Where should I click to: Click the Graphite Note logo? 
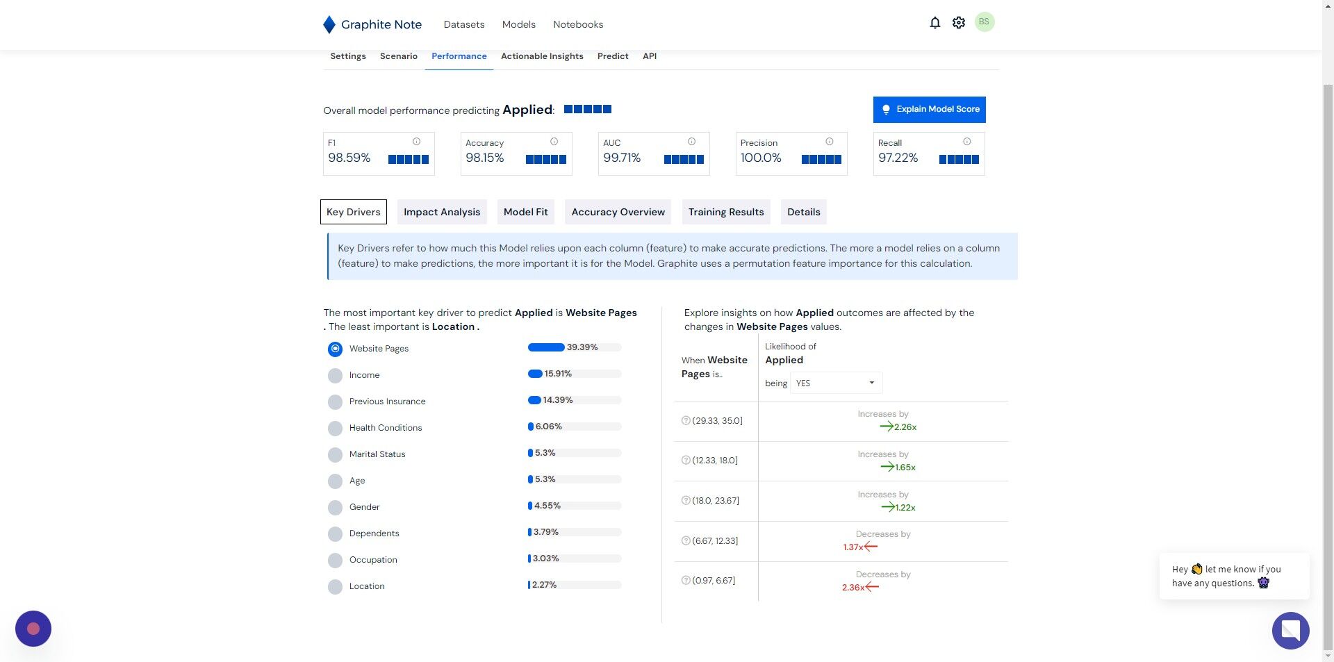click(x=372, y=24)
